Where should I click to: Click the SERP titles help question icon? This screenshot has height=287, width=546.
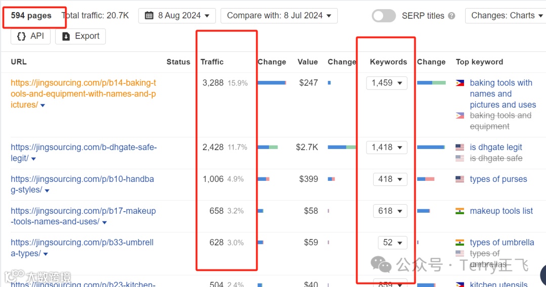pyautogui.click(x=451, y=16)
